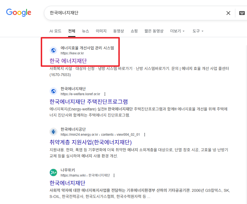Click the 에너지효율 개선사업 관리 시스템 site name
The height and width of the screenshot is (204, 247).
coord(87,48)
